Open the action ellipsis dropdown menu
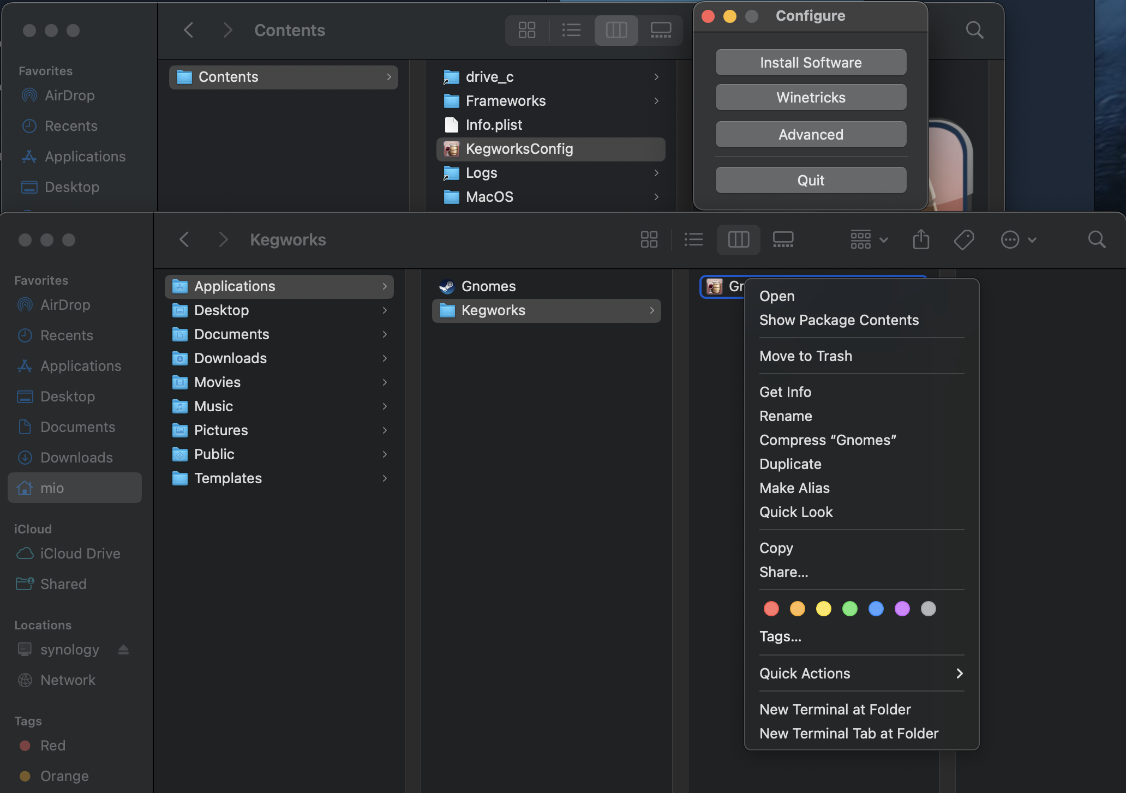Screen dimensions: 1126x793 pos(1018,239)
